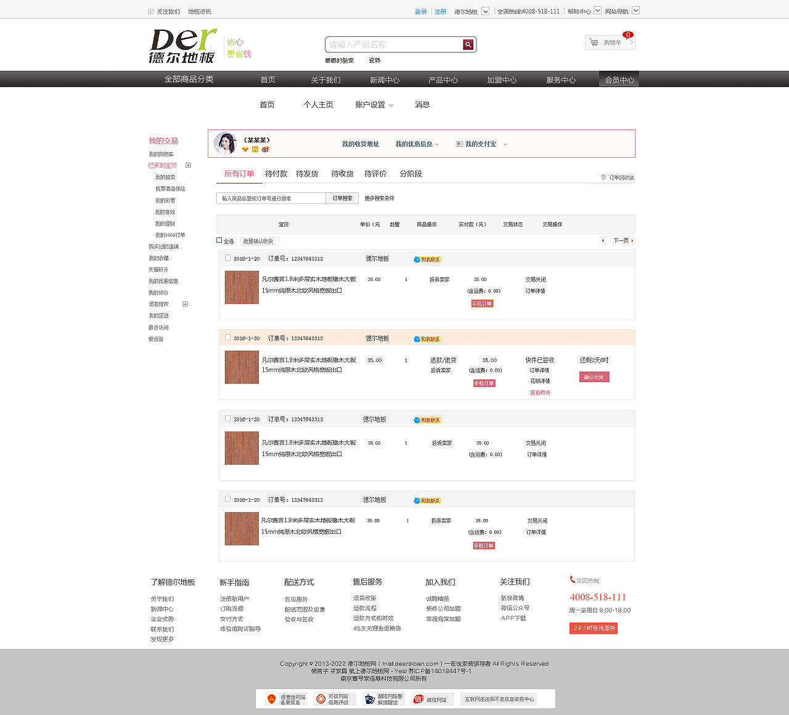Click the plus icon beside 关注我们
This screenshot has height=715, width=789.
pos(150,12)
